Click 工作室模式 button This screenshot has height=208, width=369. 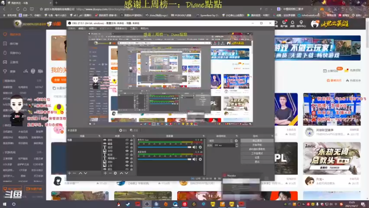pos(257,153)
